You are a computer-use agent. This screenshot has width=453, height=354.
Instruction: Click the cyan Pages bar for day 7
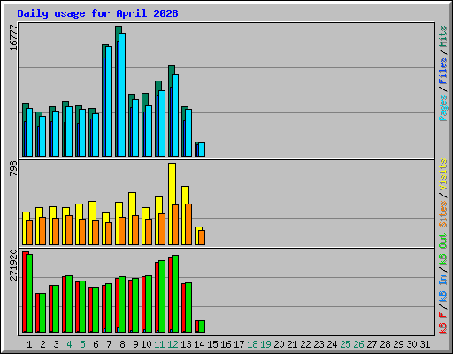pyautogui.click(x=109, y=102)
